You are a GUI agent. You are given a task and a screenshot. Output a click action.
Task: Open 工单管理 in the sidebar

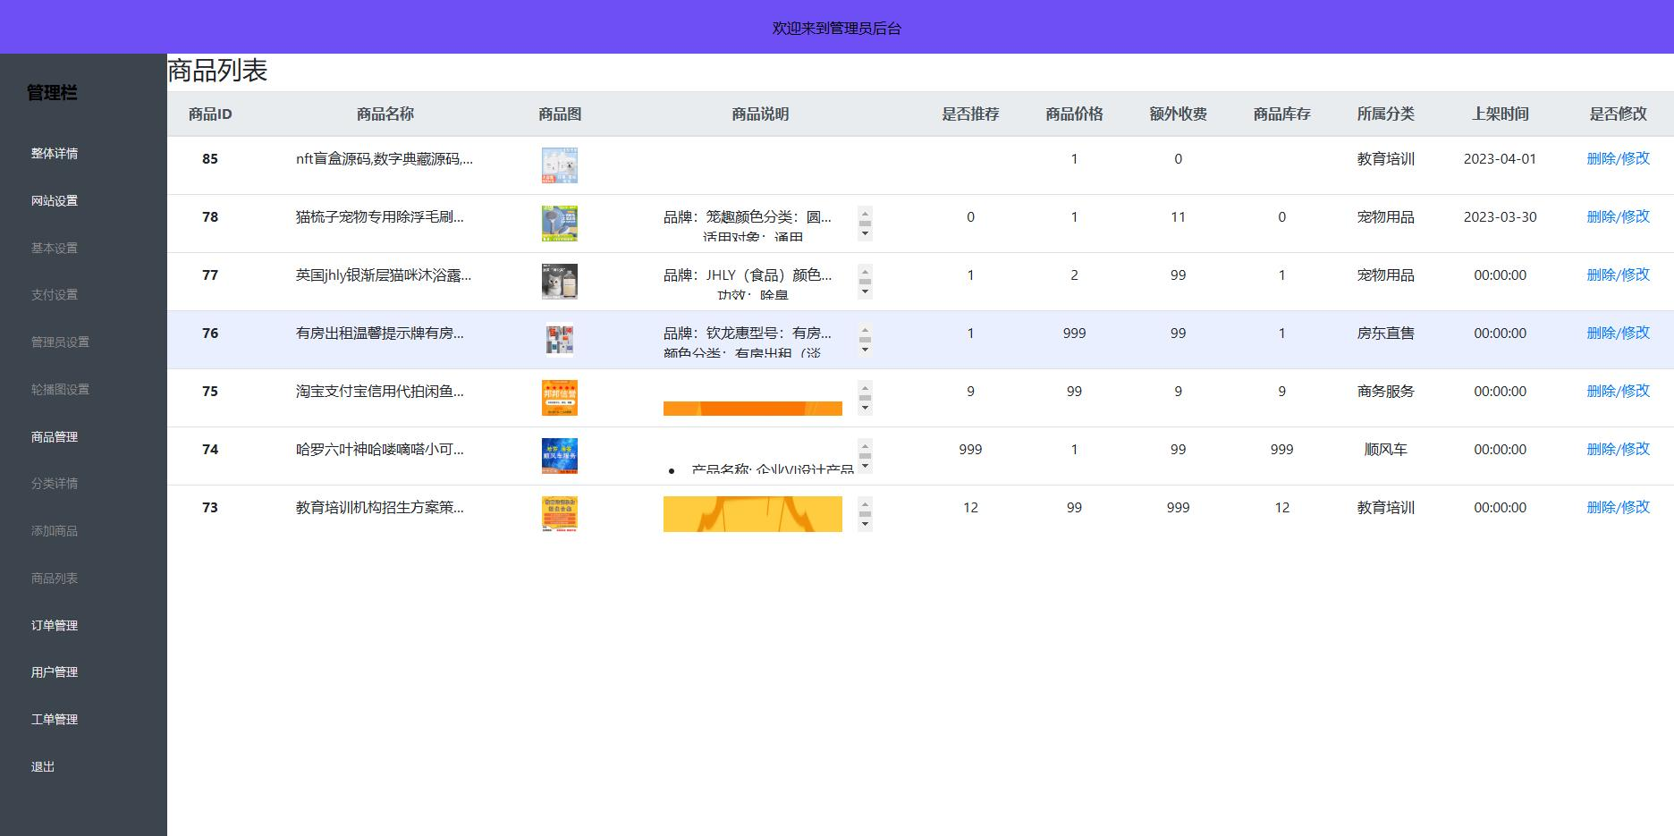pyautogui.click(x=55, y=720)
